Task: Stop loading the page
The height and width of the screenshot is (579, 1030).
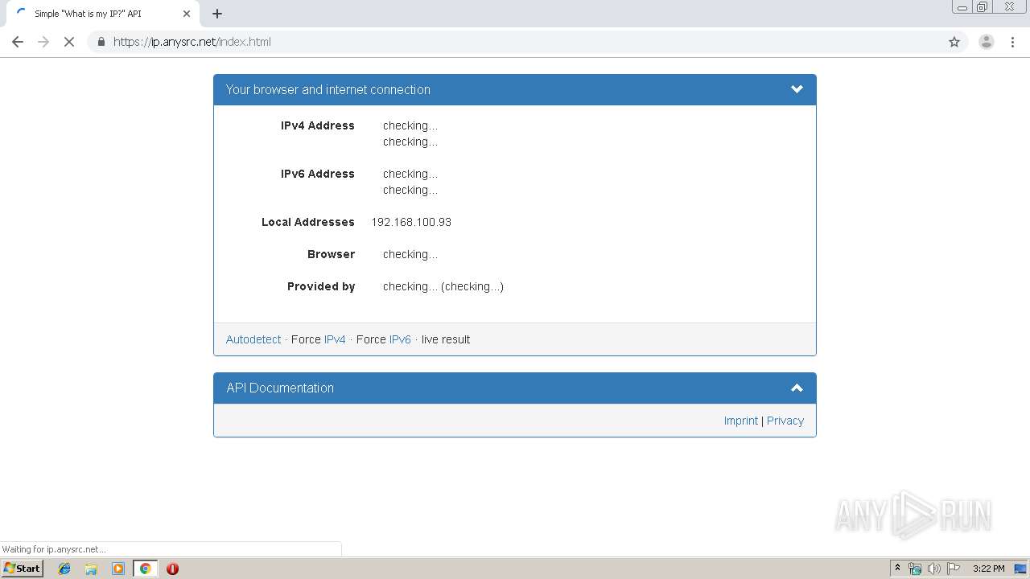Action: click(x=69, y=42)
